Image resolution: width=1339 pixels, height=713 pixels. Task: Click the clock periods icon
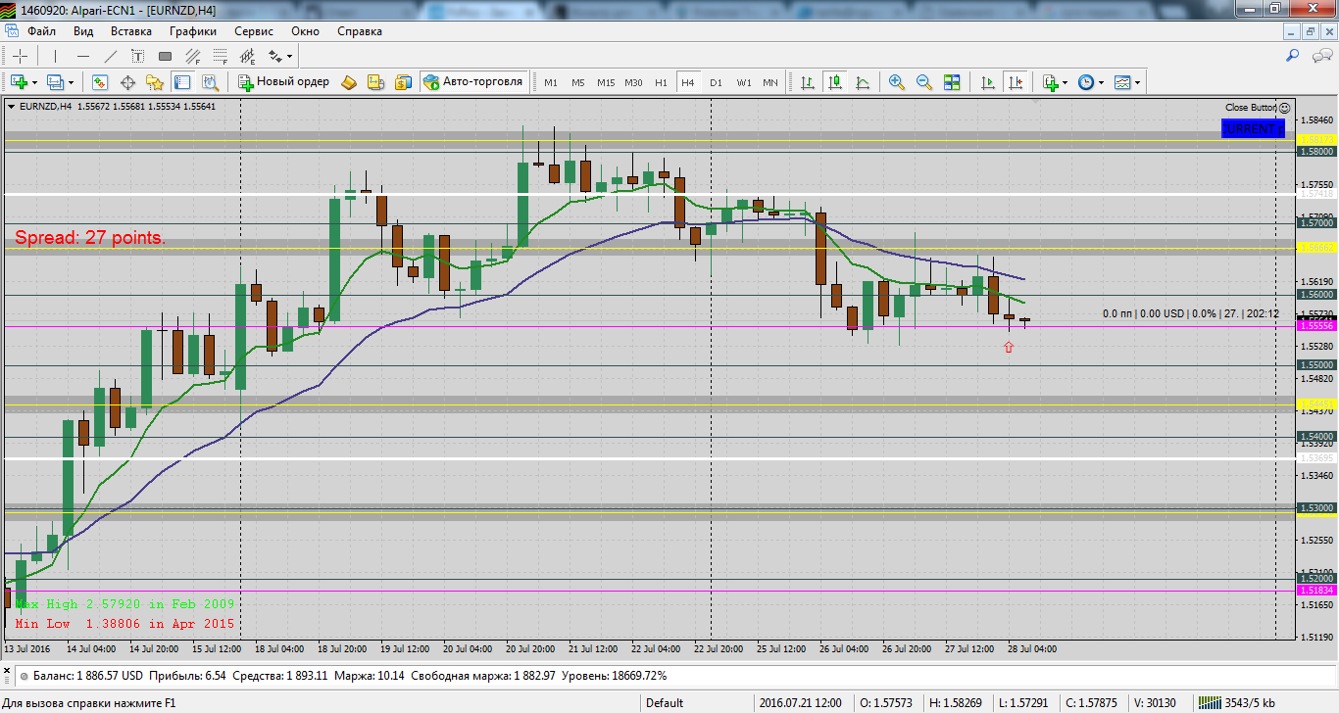click(1086, 82)
